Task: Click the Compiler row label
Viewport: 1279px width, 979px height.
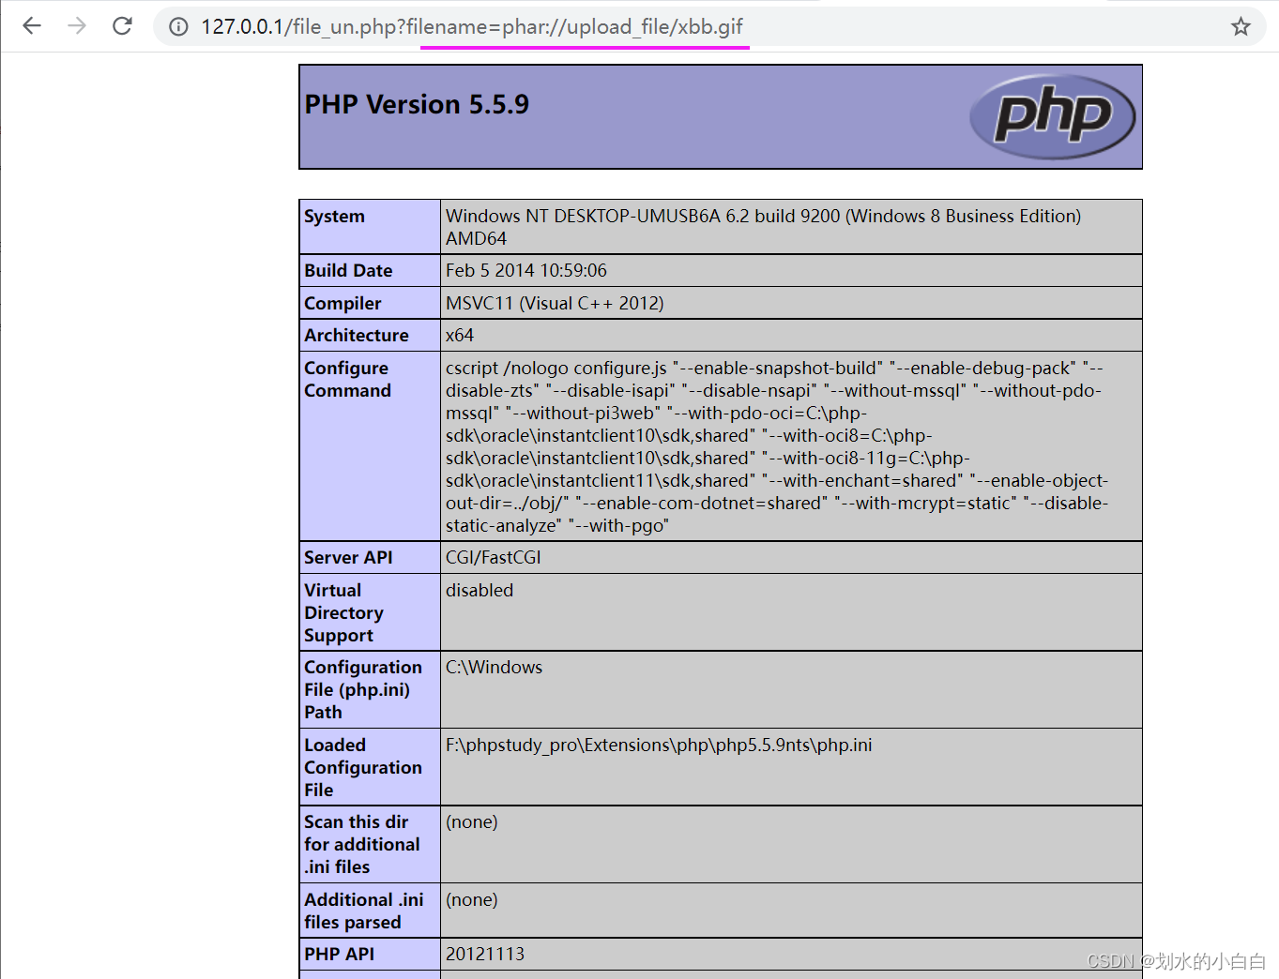Action: 343,304
